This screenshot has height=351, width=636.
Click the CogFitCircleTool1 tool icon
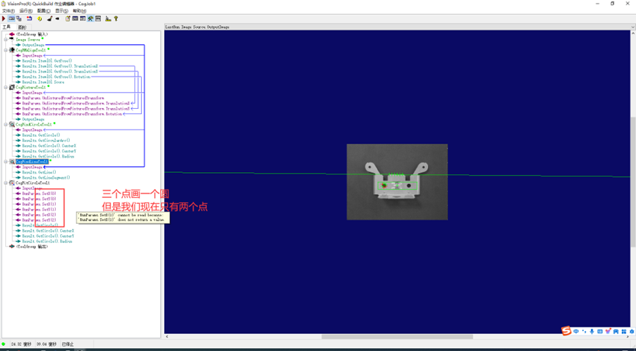(12, 183)
